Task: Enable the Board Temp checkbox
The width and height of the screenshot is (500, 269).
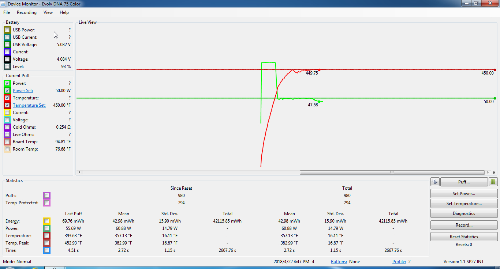Action: pyautogui.click(x=7, y=142)
